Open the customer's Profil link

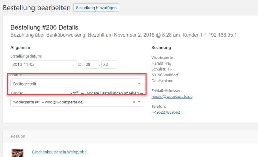coord(75,93)
